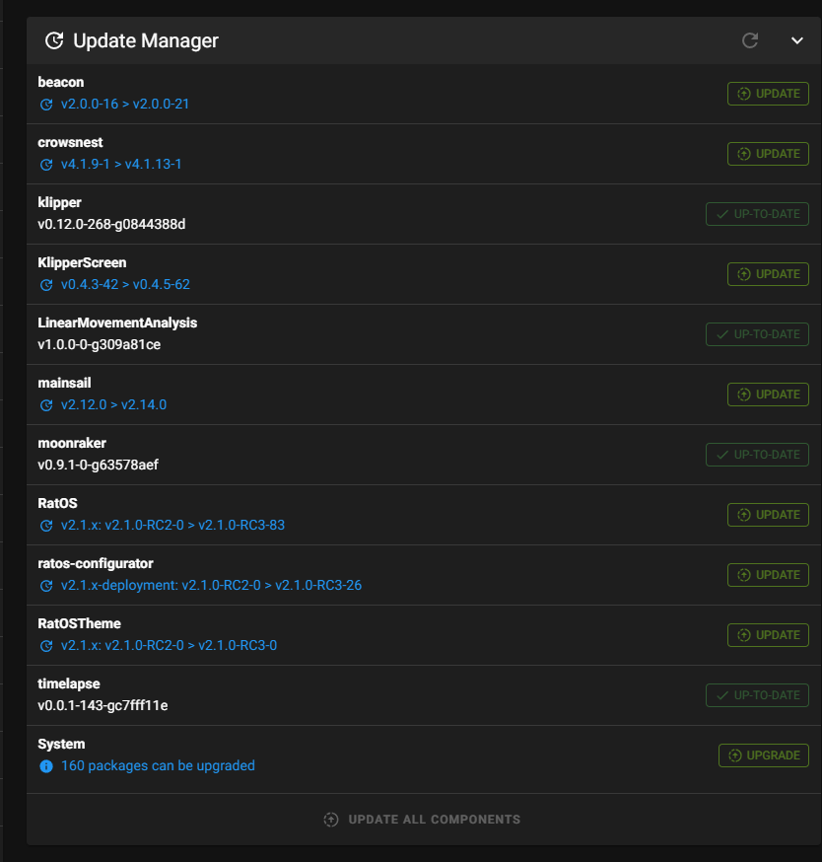The width and height of the screenshot is (822, 862).
Task: Click the update-available icon beside KlipperScreen's version
Action: [x=46, y=285]
